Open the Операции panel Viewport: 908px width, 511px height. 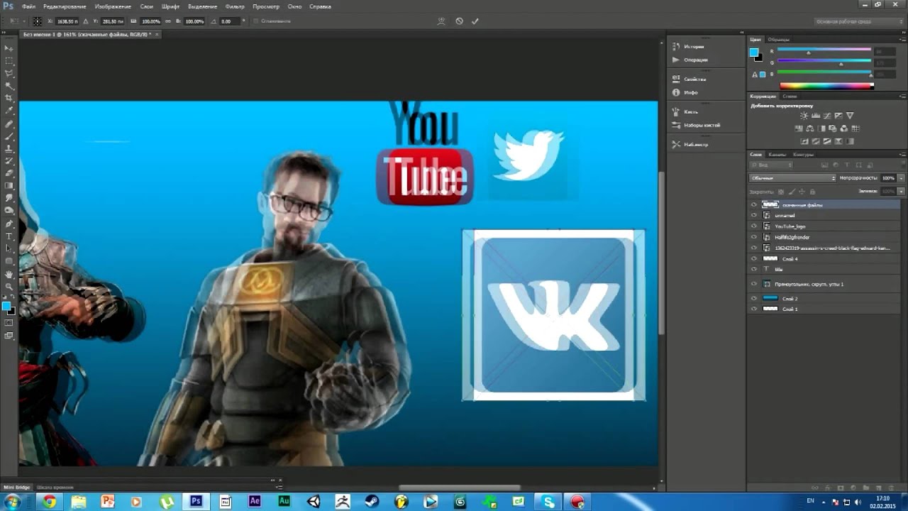(x=695, y=60)
